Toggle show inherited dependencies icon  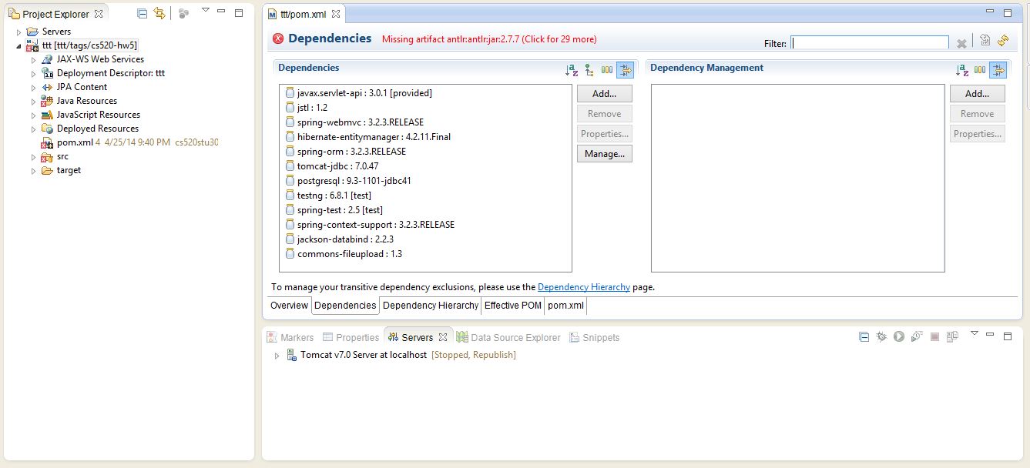589,70
